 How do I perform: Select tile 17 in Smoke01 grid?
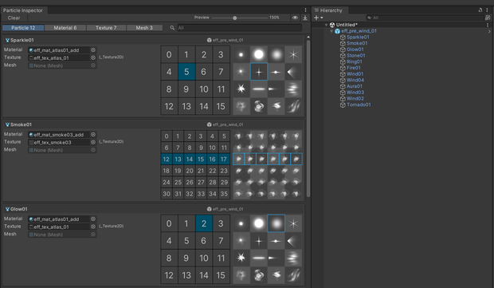224,160
